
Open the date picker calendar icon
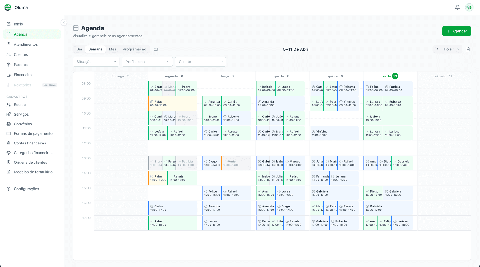467,49
